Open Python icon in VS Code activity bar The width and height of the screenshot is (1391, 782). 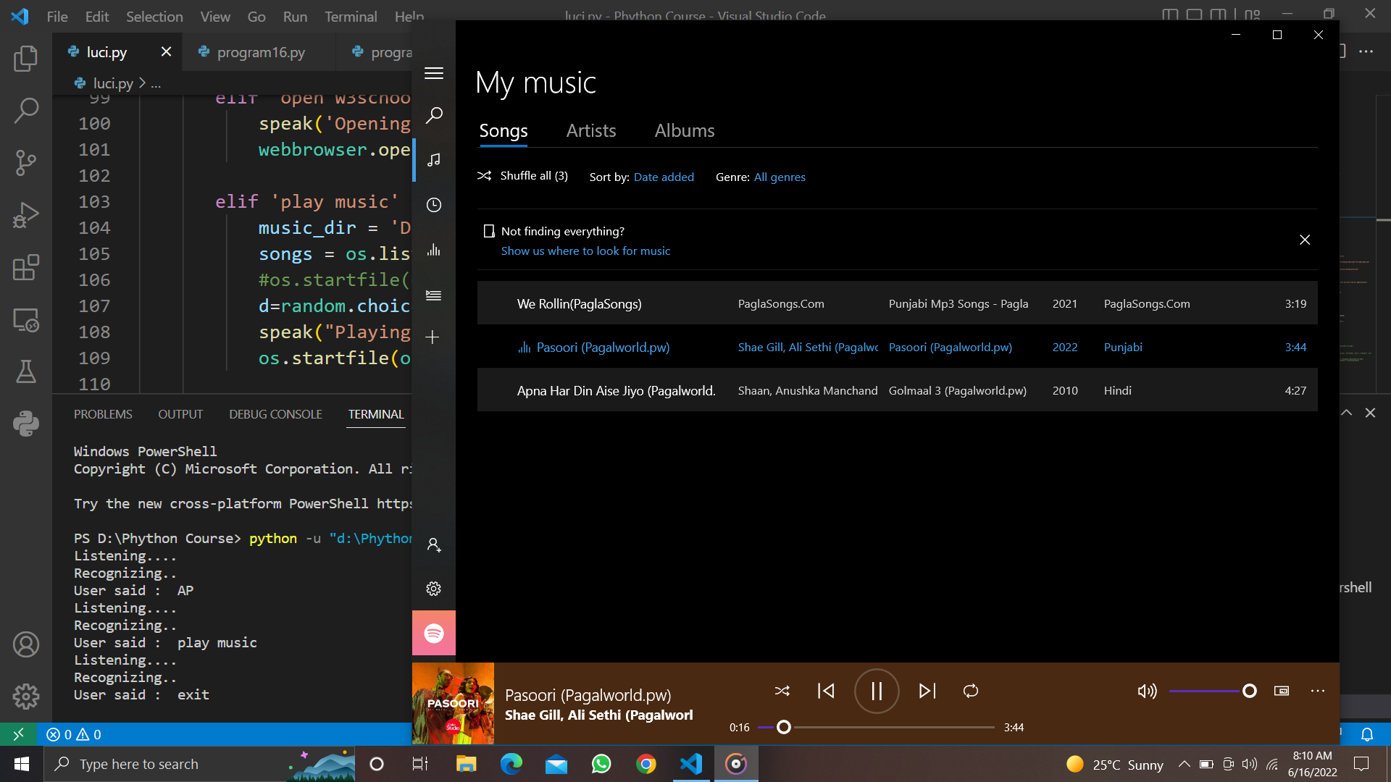click(x=26, y=424)
